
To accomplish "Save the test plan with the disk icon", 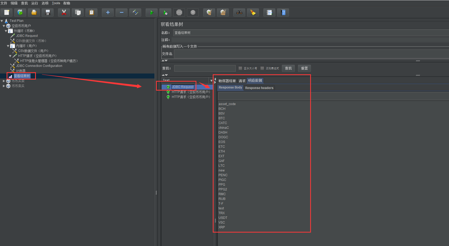I will pos(48,12).
